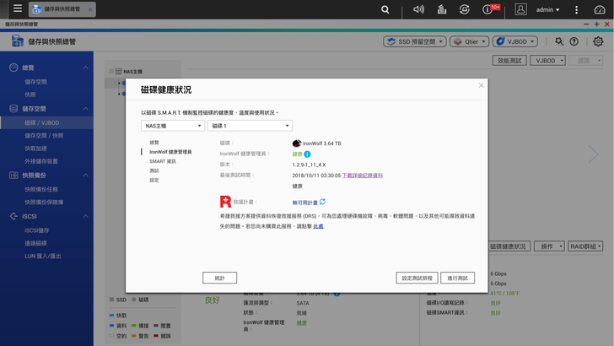
Task: Open storage manager settings gear
Action: tap(598, 41)
